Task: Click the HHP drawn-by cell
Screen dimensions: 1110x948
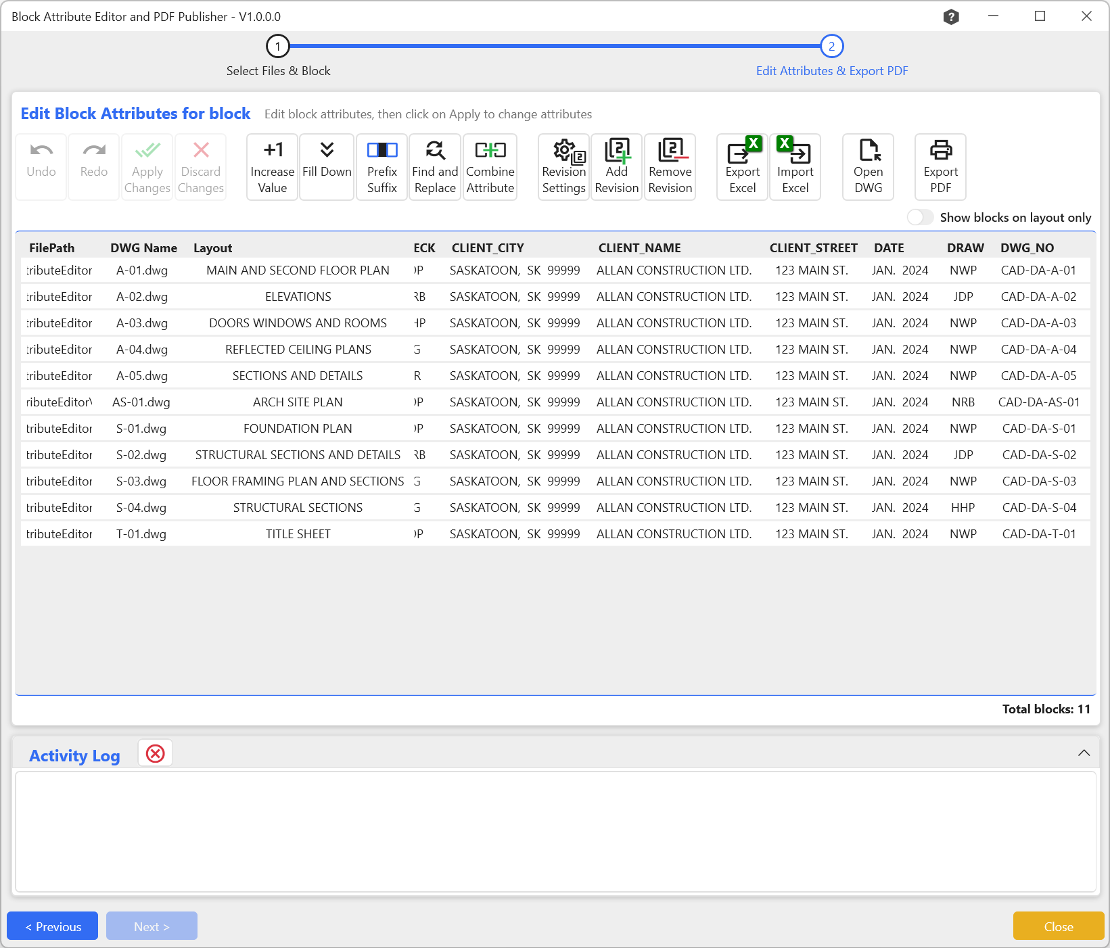Action: click(x=963, y=508)
